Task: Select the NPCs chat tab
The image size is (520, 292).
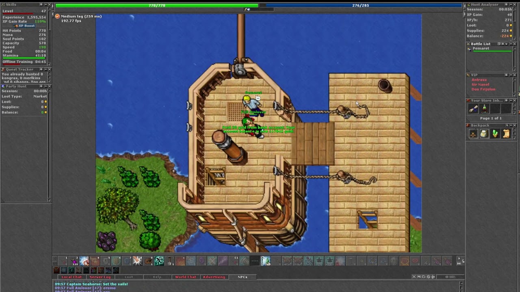Action: 243,277
